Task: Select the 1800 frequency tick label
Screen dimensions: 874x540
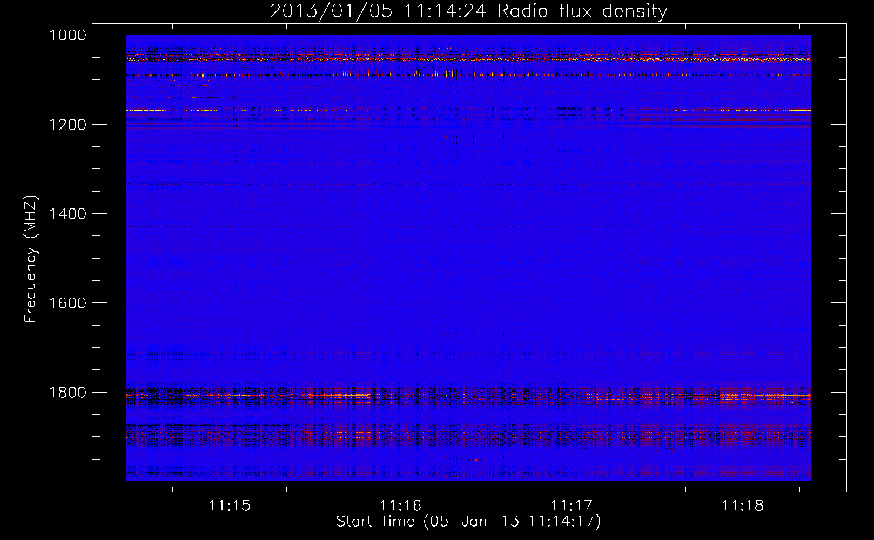Action: pos(68,393)
